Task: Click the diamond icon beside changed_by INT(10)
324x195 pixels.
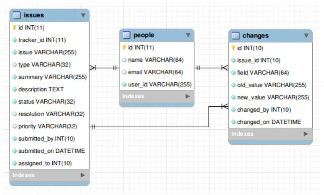Action: click(x=233, y=110)
